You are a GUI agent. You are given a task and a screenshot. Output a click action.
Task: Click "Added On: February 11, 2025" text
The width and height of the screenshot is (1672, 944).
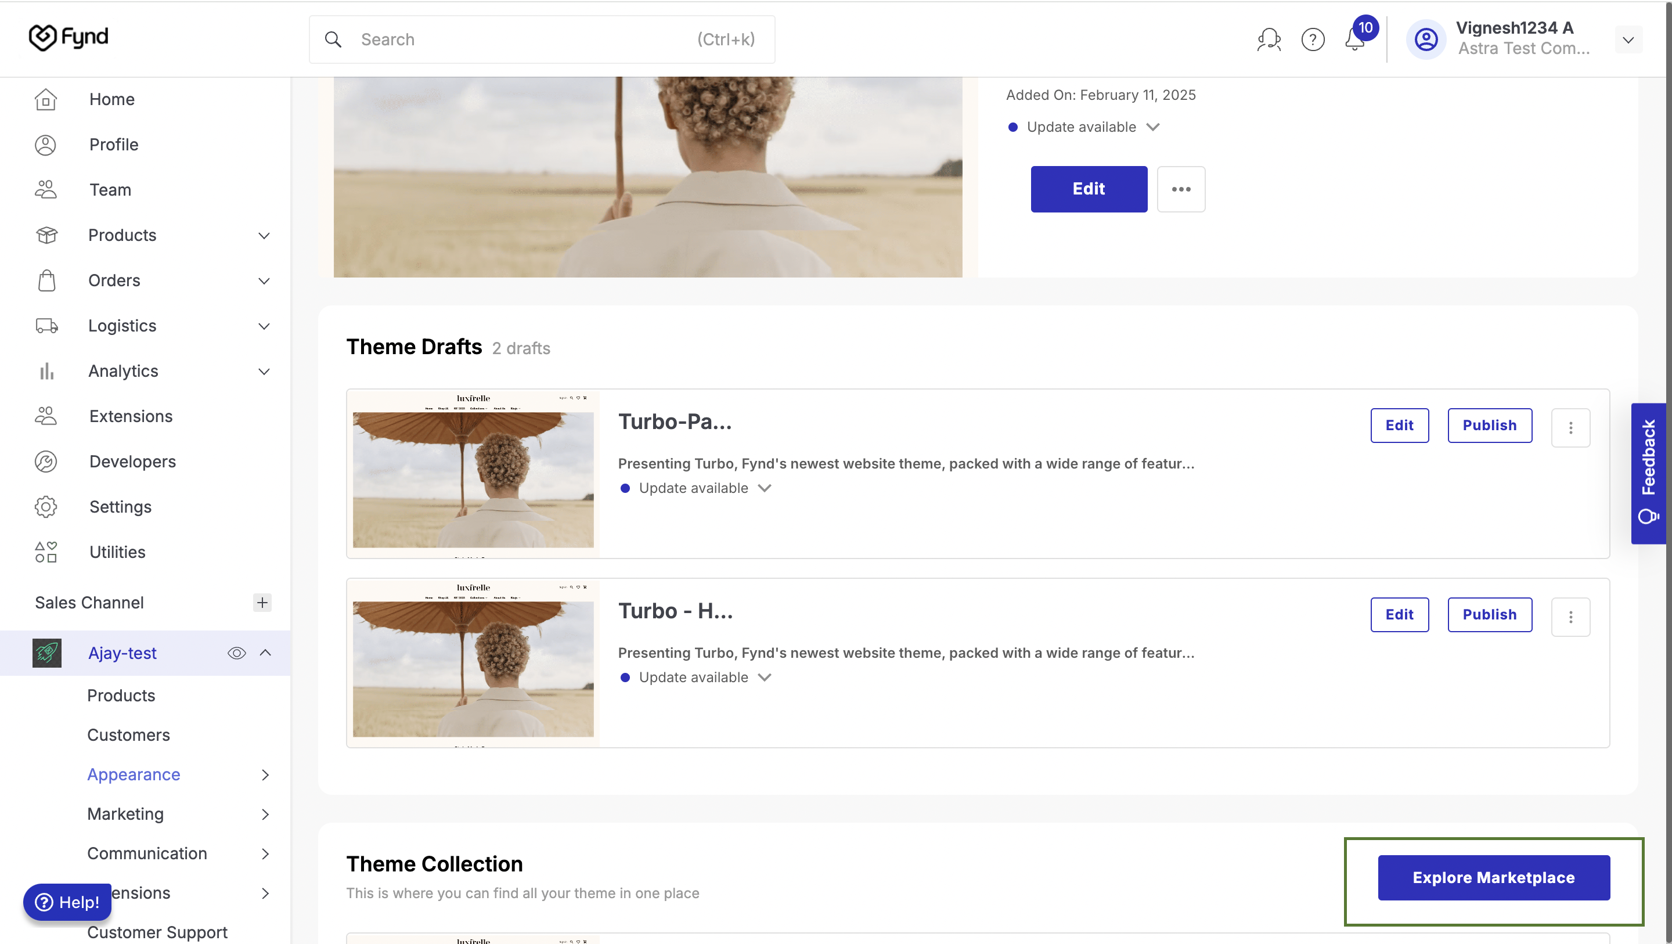pos(1101,95)
